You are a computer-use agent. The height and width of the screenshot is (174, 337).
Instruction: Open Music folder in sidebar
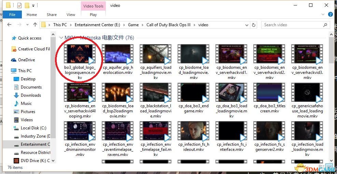click(x=23, y=104)
